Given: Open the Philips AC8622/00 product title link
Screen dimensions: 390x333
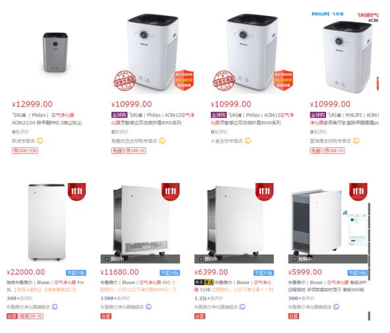Looking at the screenshot, I should 47,119.
